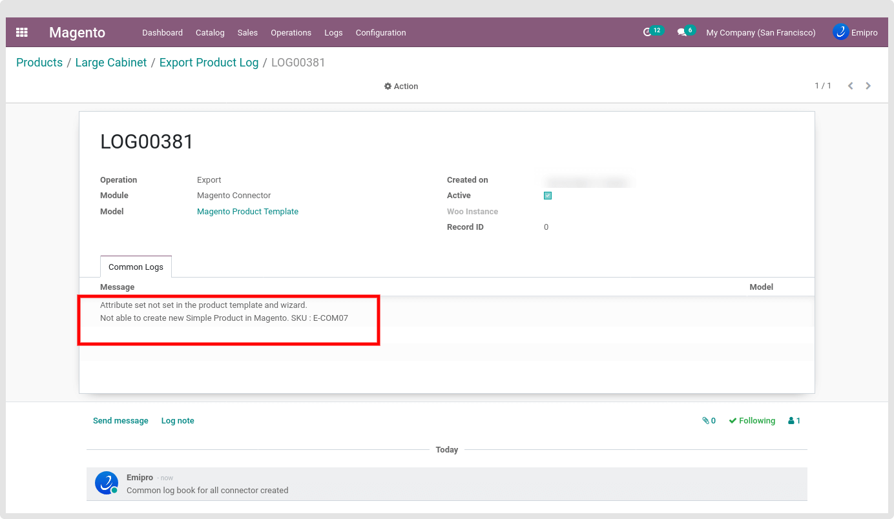Click Log note button
The width and height of the screenshot is (894, 519).
point(178,421)
